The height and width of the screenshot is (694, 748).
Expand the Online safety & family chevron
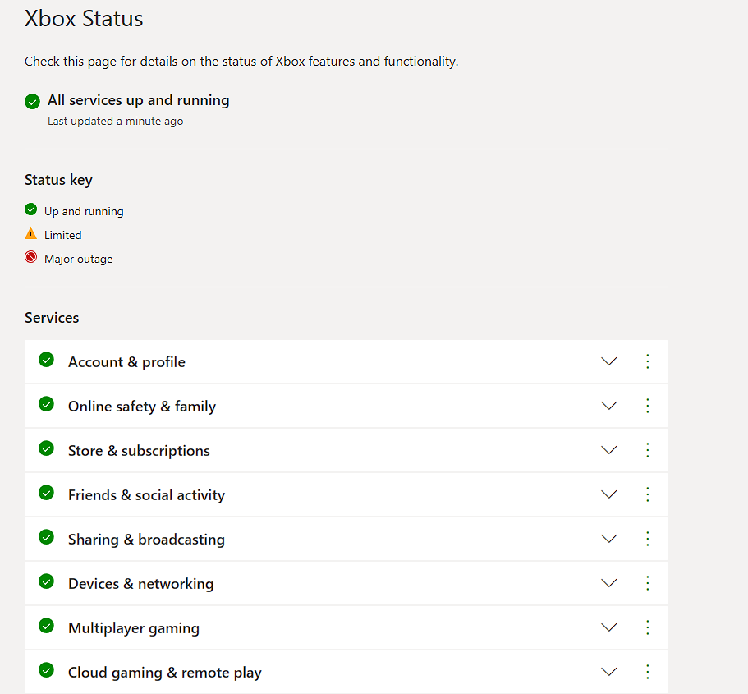[608, 407]
